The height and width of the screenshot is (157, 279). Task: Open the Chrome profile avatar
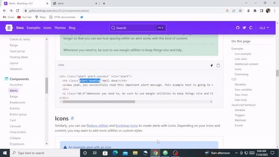click(x=268, y=10)
